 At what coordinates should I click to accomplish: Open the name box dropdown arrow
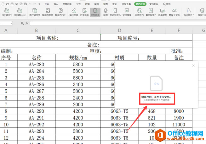[x=12, y=23]
